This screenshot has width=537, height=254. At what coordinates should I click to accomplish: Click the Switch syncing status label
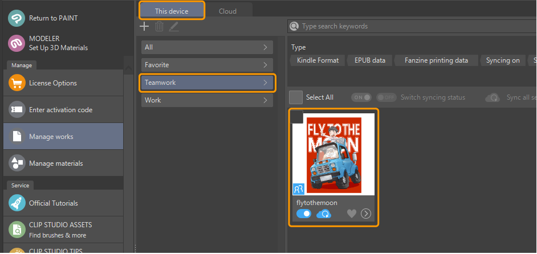click(x=433, y=97)
